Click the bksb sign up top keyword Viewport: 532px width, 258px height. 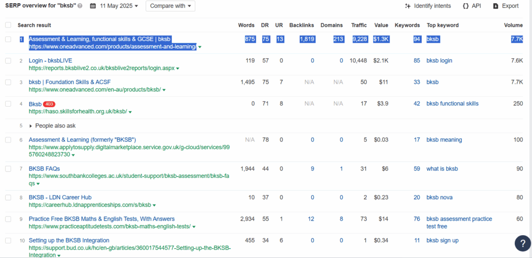click(443, 241)
